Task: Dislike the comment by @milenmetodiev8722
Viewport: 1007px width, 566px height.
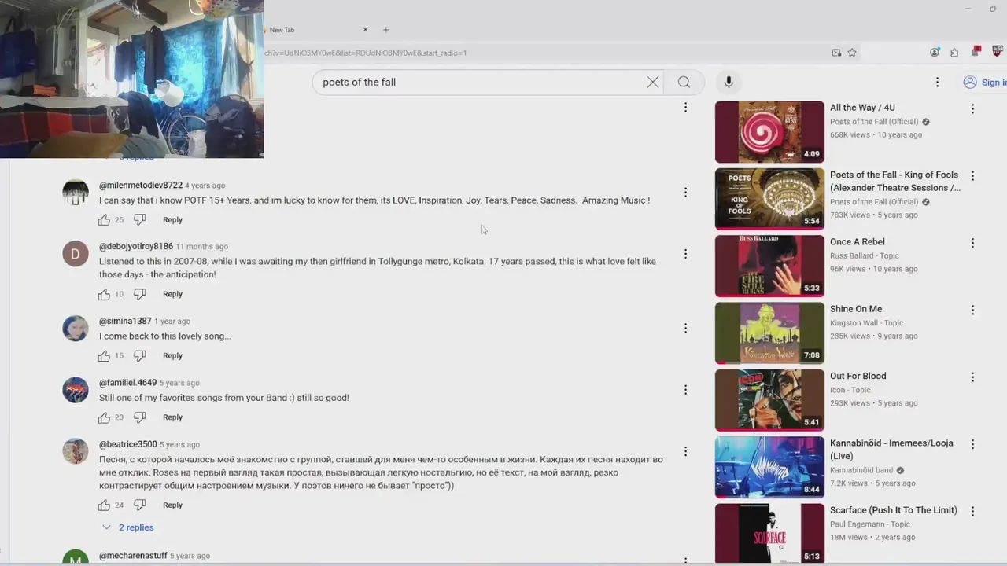Action: coord(139,220)
